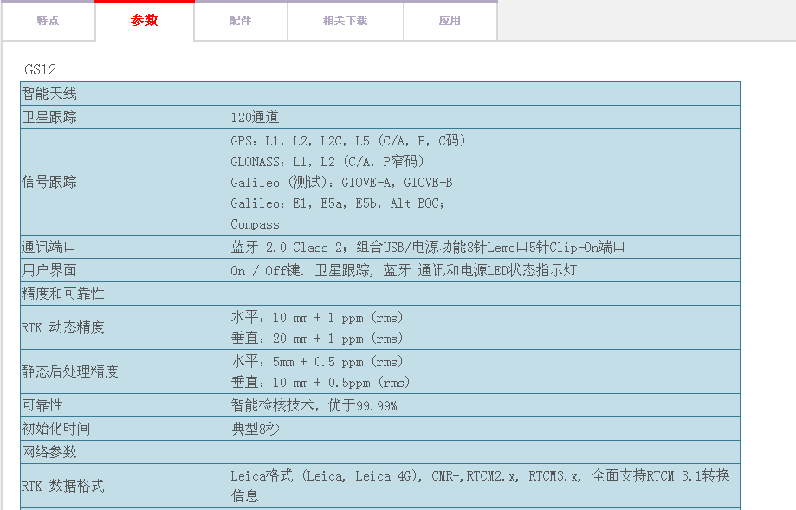The image size is (796, 510).
Task: Select the 参数 tab
Action: (x=145, y=21)
